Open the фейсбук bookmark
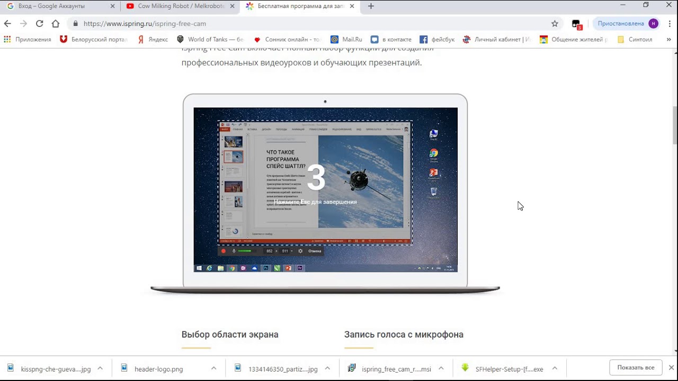The width and height of the screenshot is (678, 381). 437,39
